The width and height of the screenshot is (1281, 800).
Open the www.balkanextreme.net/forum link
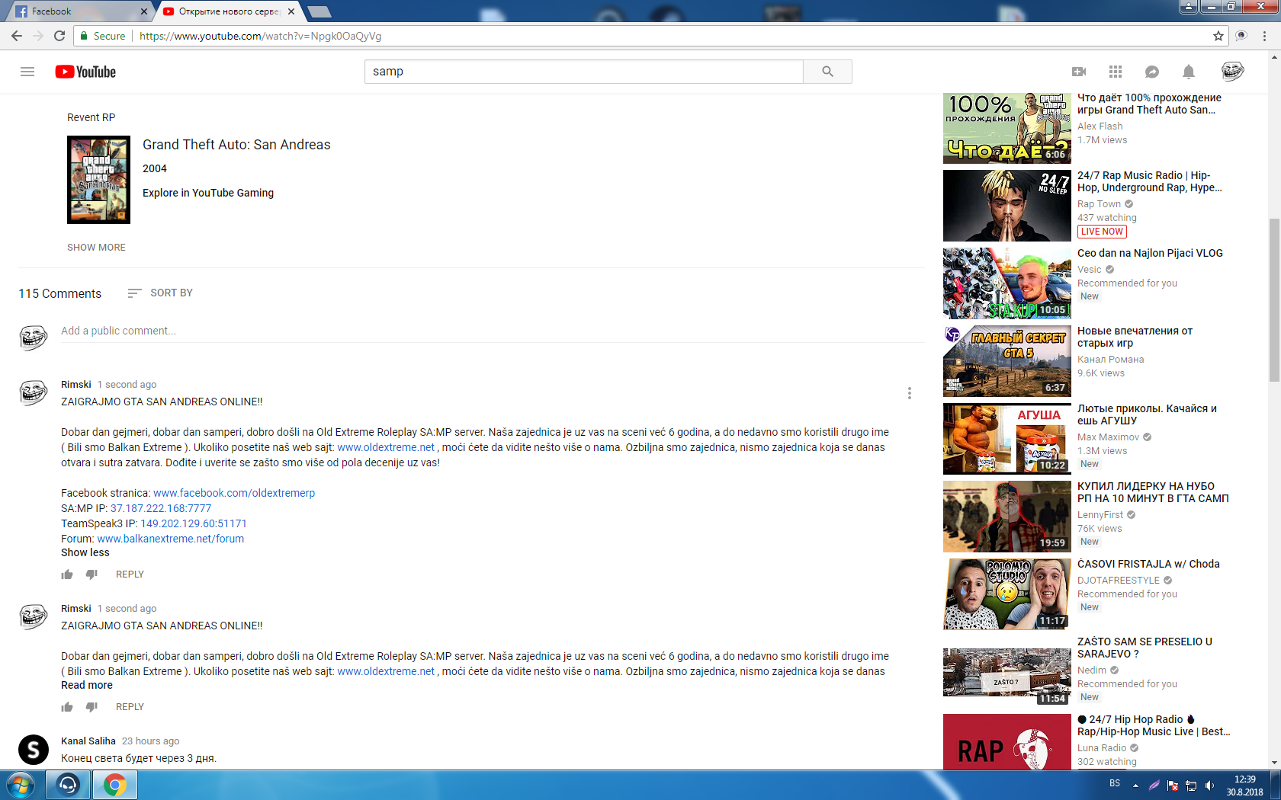[x=171, y=539]
